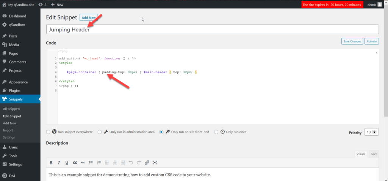The height and width of the screenshot is (181, 388).
Task: Toggle fullscreen editor mode
Action: click(x=155, y=162)
